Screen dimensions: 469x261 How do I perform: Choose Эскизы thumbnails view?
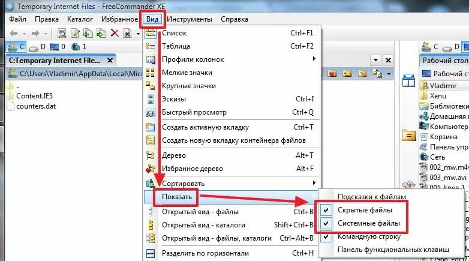coord(232,99)
